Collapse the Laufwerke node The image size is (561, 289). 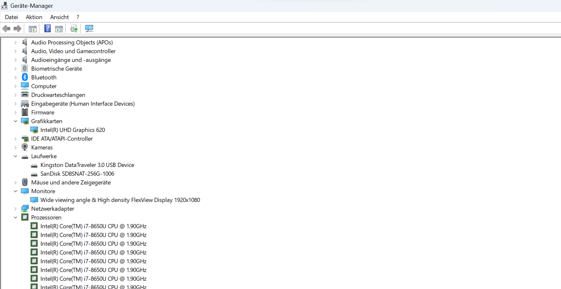15,156
